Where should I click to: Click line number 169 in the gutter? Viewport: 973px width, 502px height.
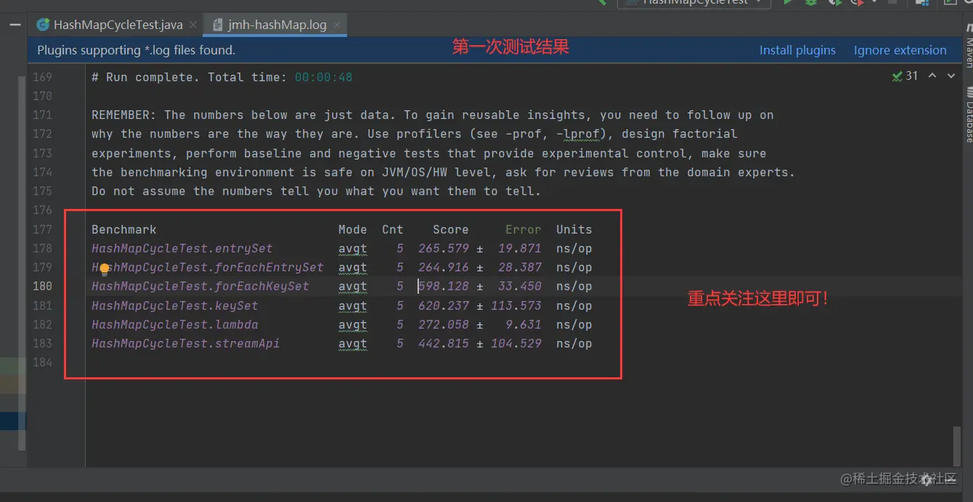coord(43,77)
